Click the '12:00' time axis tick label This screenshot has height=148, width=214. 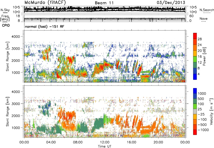pyautogui.click(x=105, y=142)
